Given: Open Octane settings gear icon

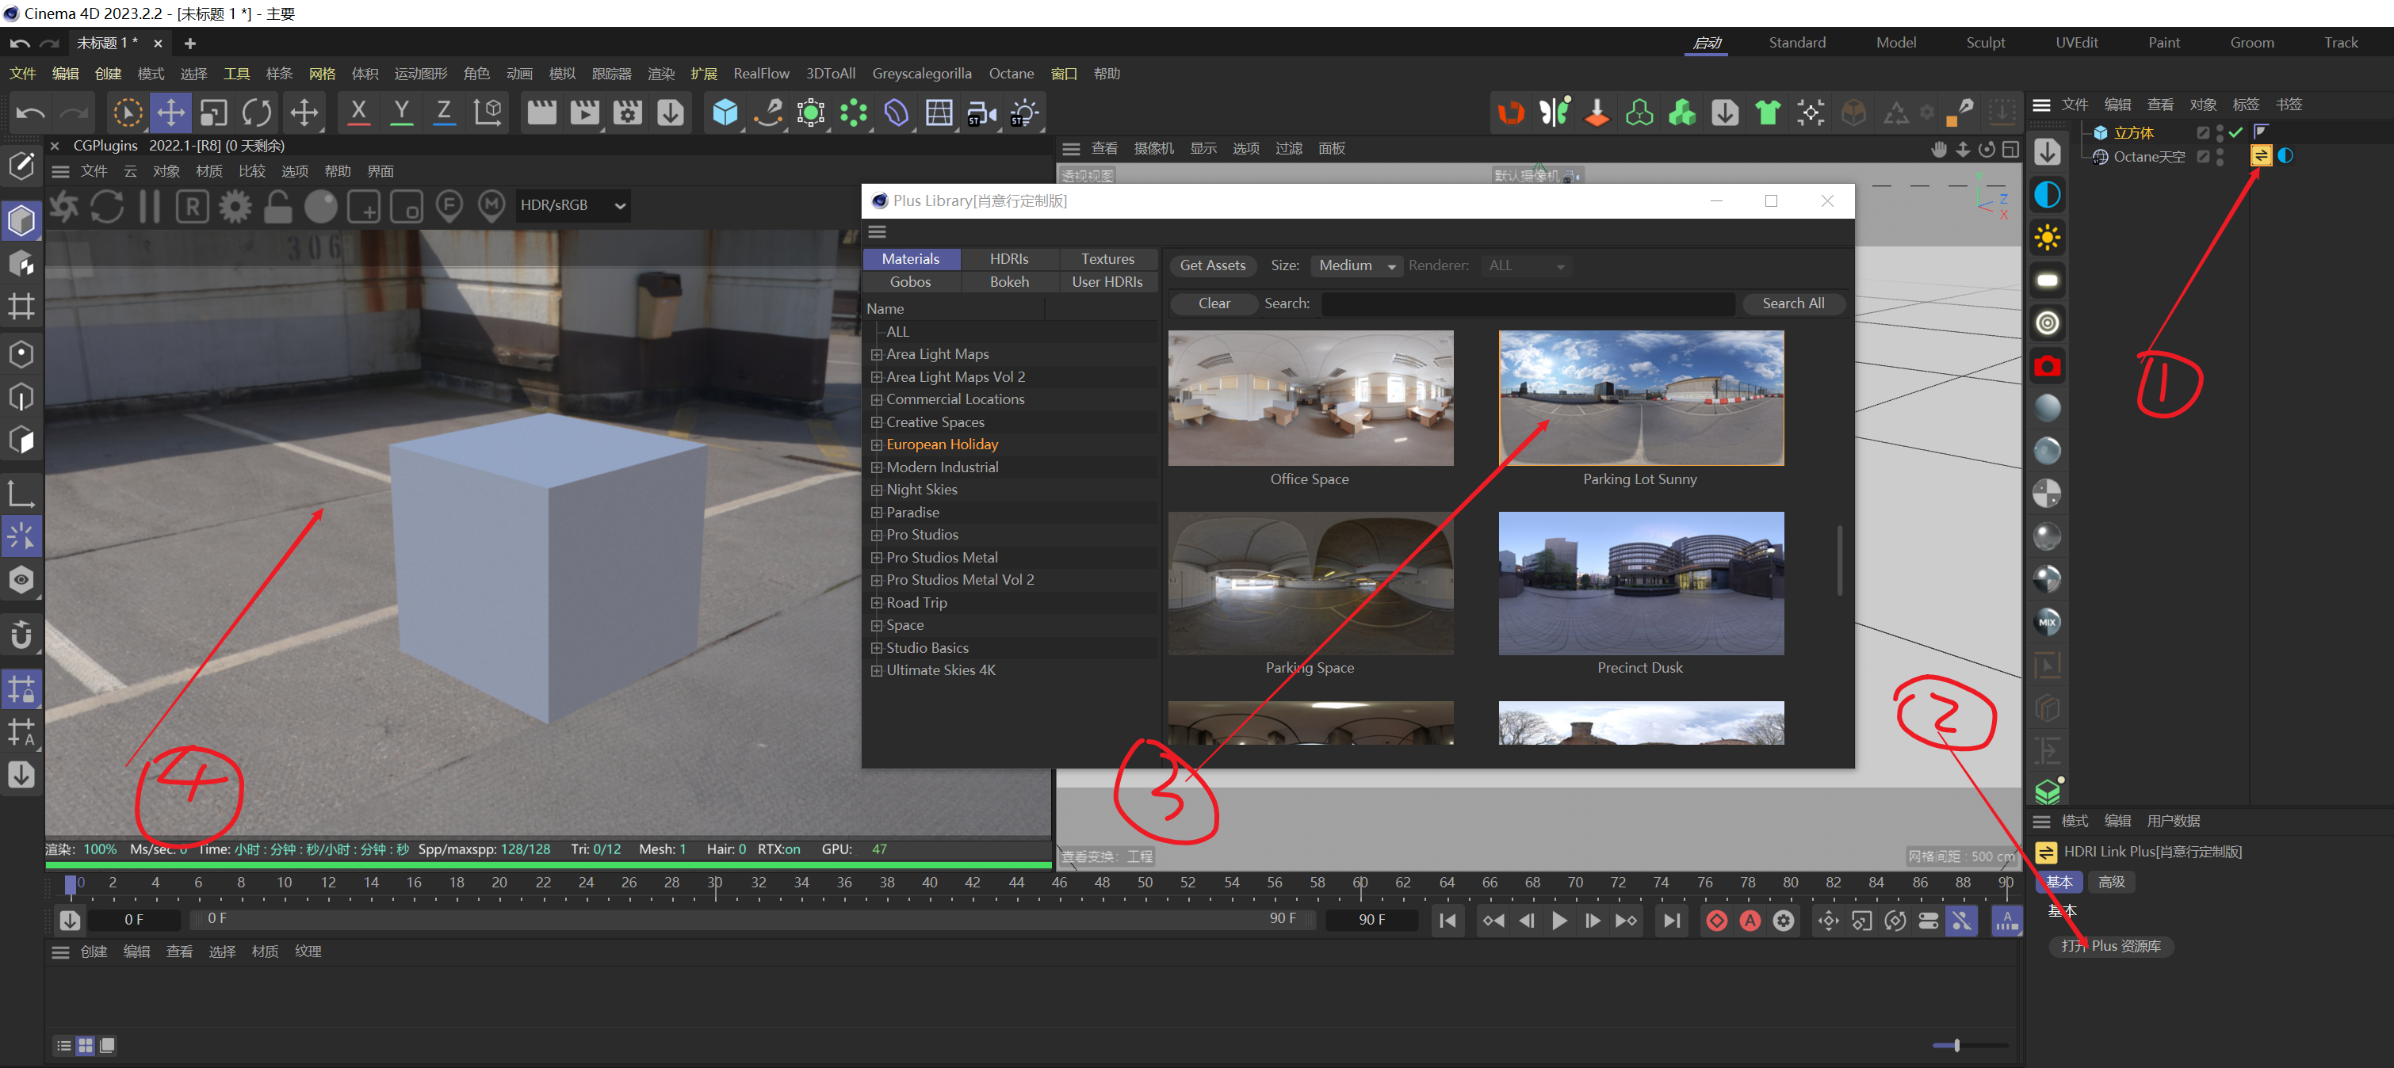Looking at the screenshot, I should point(235,206).
